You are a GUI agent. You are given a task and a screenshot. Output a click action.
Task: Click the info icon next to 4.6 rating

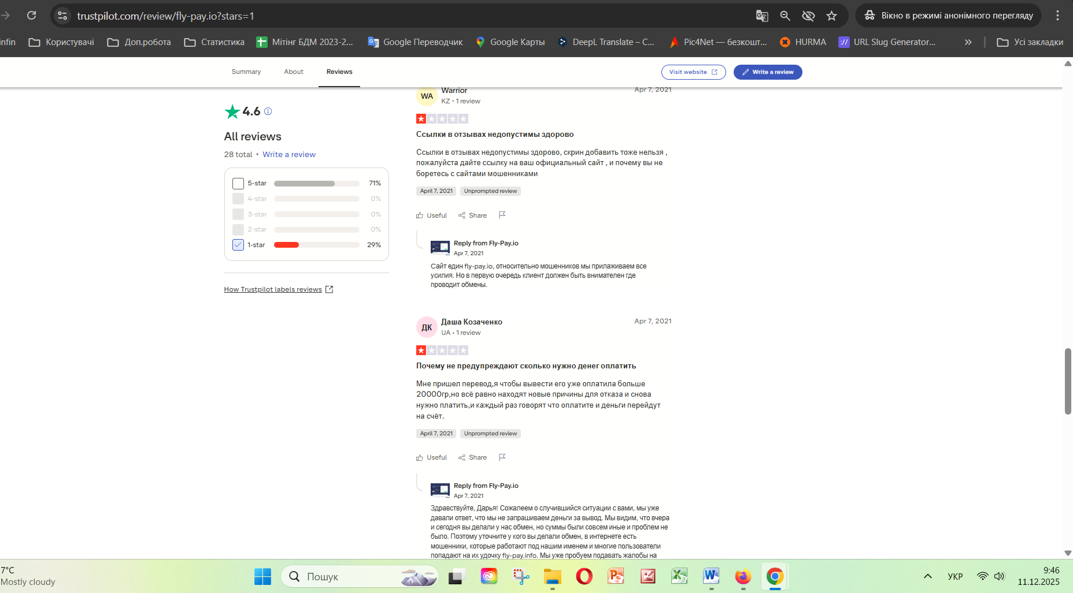[x=268, y=111]
